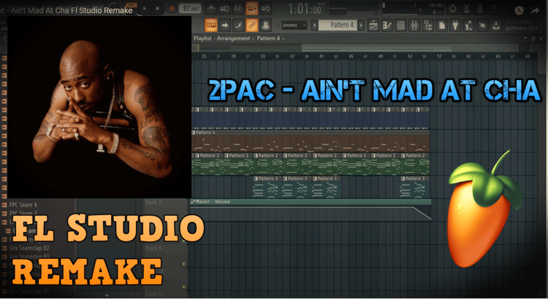
Task: Click the Pattern 4 breadcrumb in playlist title
Action: tap(268, 39)
